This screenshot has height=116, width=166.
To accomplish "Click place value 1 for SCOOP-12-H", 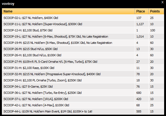I will tap(137, 30).
